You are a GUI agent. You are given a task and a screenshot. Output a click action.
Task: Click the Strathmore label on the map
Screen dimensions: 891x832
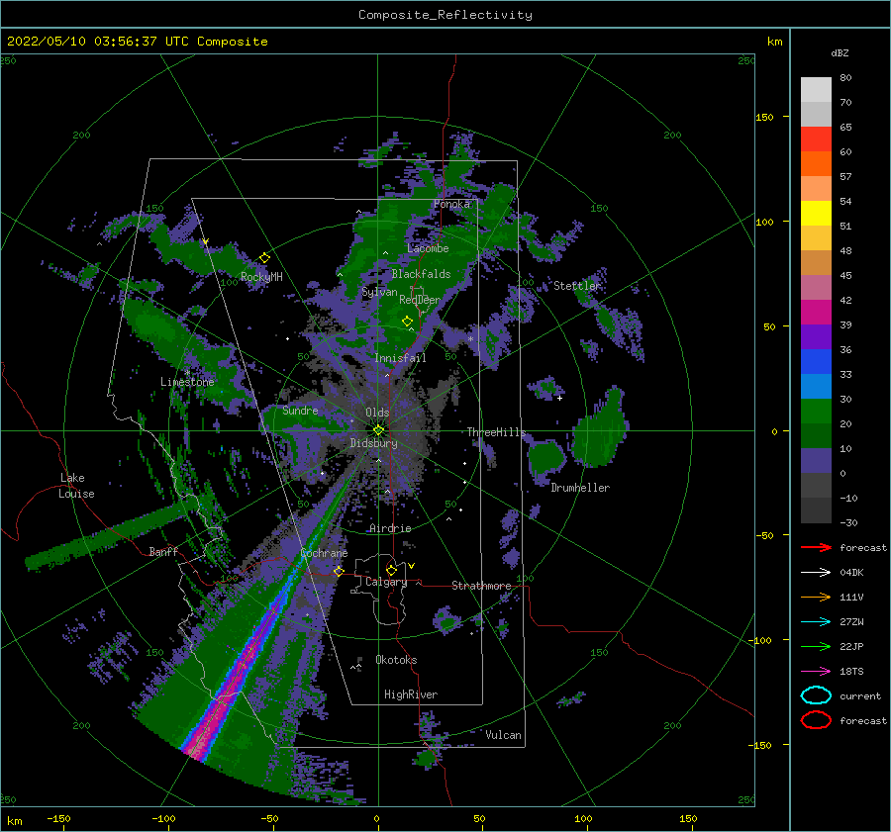[481, 586]
